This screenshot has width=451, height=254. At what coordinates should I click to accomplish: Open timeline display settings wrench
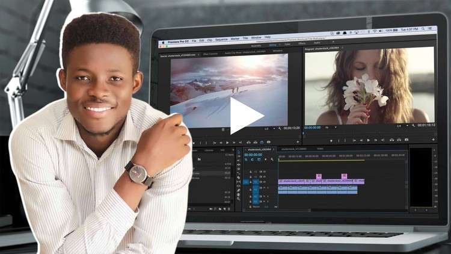[272, 160]
